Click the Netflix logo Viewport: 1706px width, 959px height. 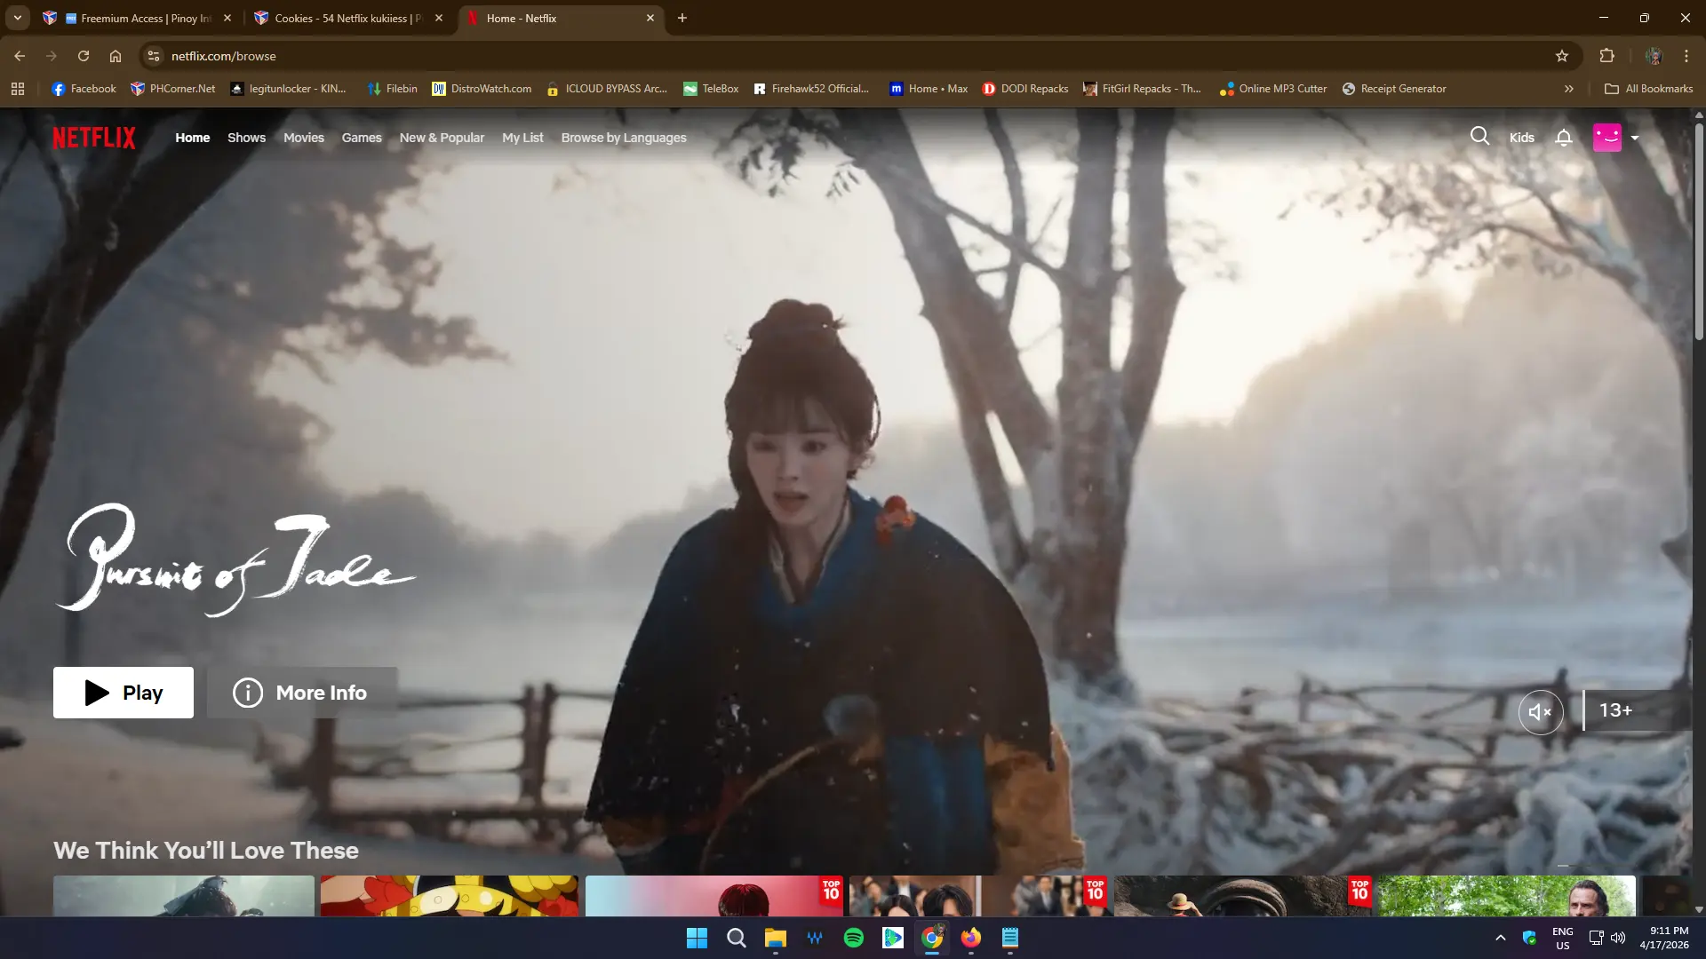click(94, 138)
